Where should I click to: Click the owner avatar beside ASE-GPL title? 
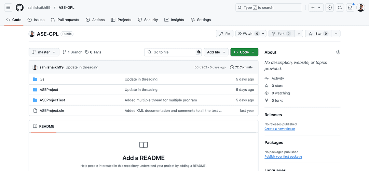pyautogui.click(x=32, y=34)
